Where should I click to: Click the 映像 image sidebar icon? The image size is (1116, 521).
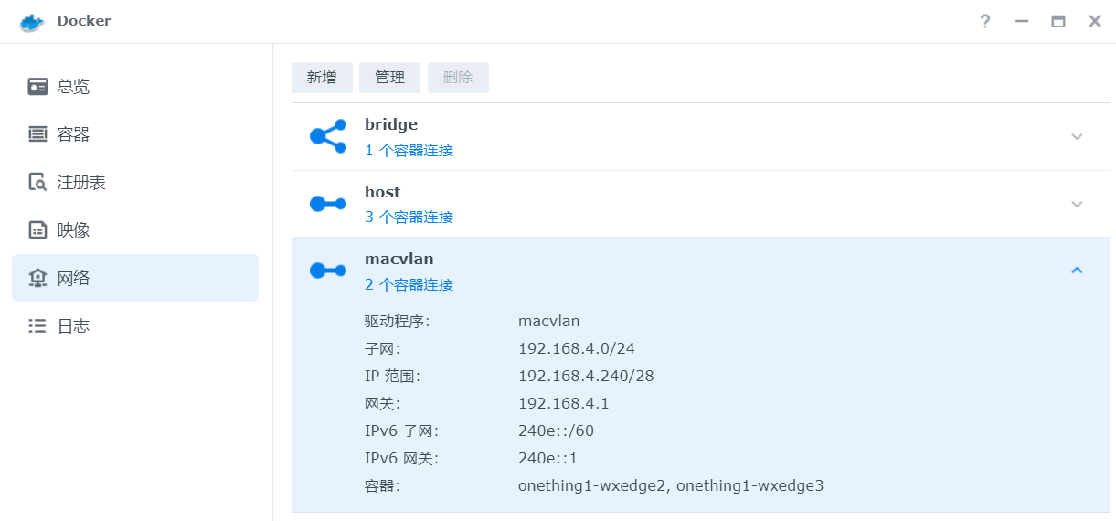pyautogui.click(x=37, y=230)
